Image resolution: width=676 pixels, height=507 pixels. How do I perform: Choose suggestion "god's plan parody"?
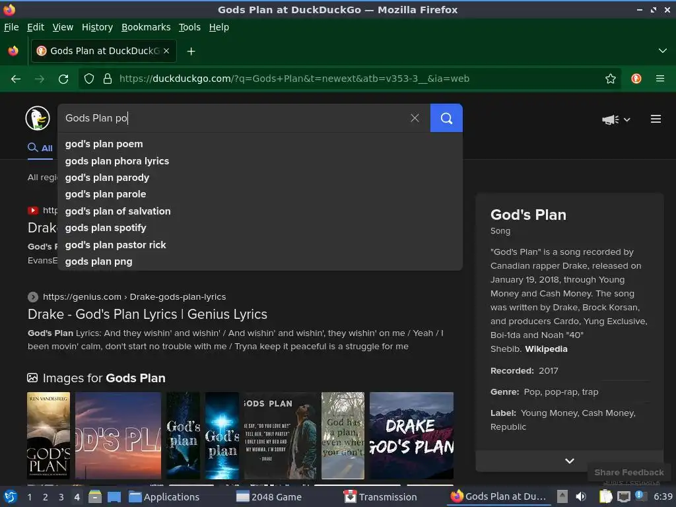click(260, 178)
